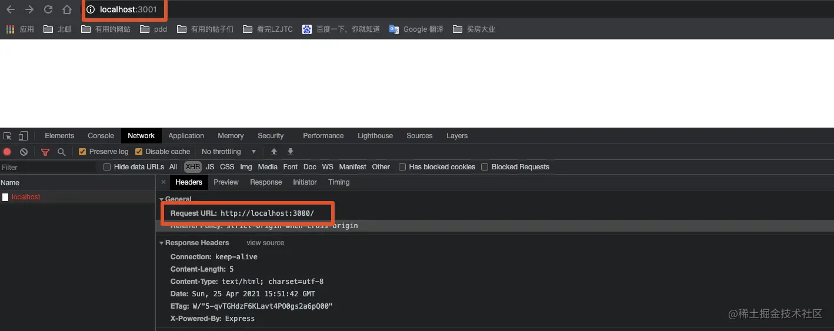834x331 pixels.
Task: Close the request details pane
Action: pyautogui.click(x=164, y=182)
